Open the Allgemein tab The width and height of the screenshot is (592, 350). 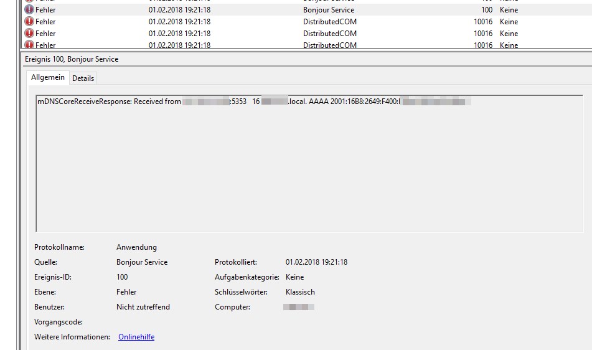coord(47,77)
